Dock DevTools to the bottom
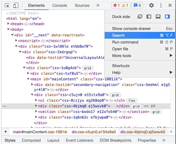 coord(158,17)
